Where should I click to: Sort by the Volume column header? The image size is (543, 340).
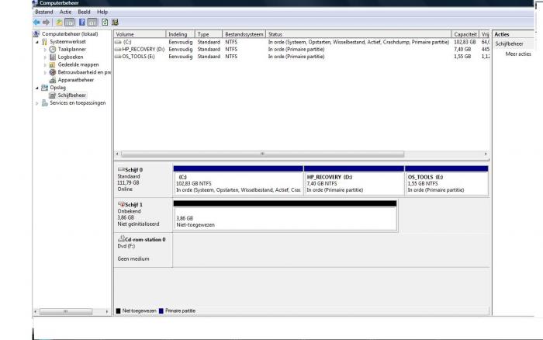click(x=140, y=34)
